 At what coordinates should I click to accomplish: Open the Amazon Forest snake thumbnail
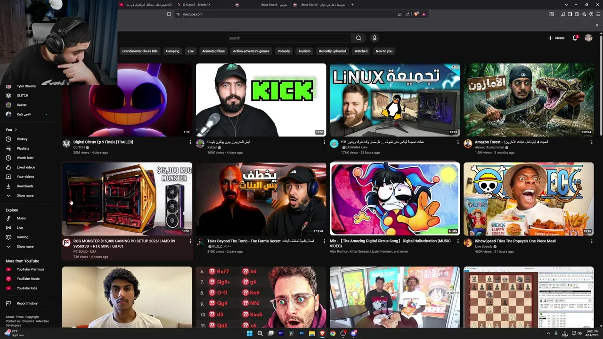pos(529,100)
